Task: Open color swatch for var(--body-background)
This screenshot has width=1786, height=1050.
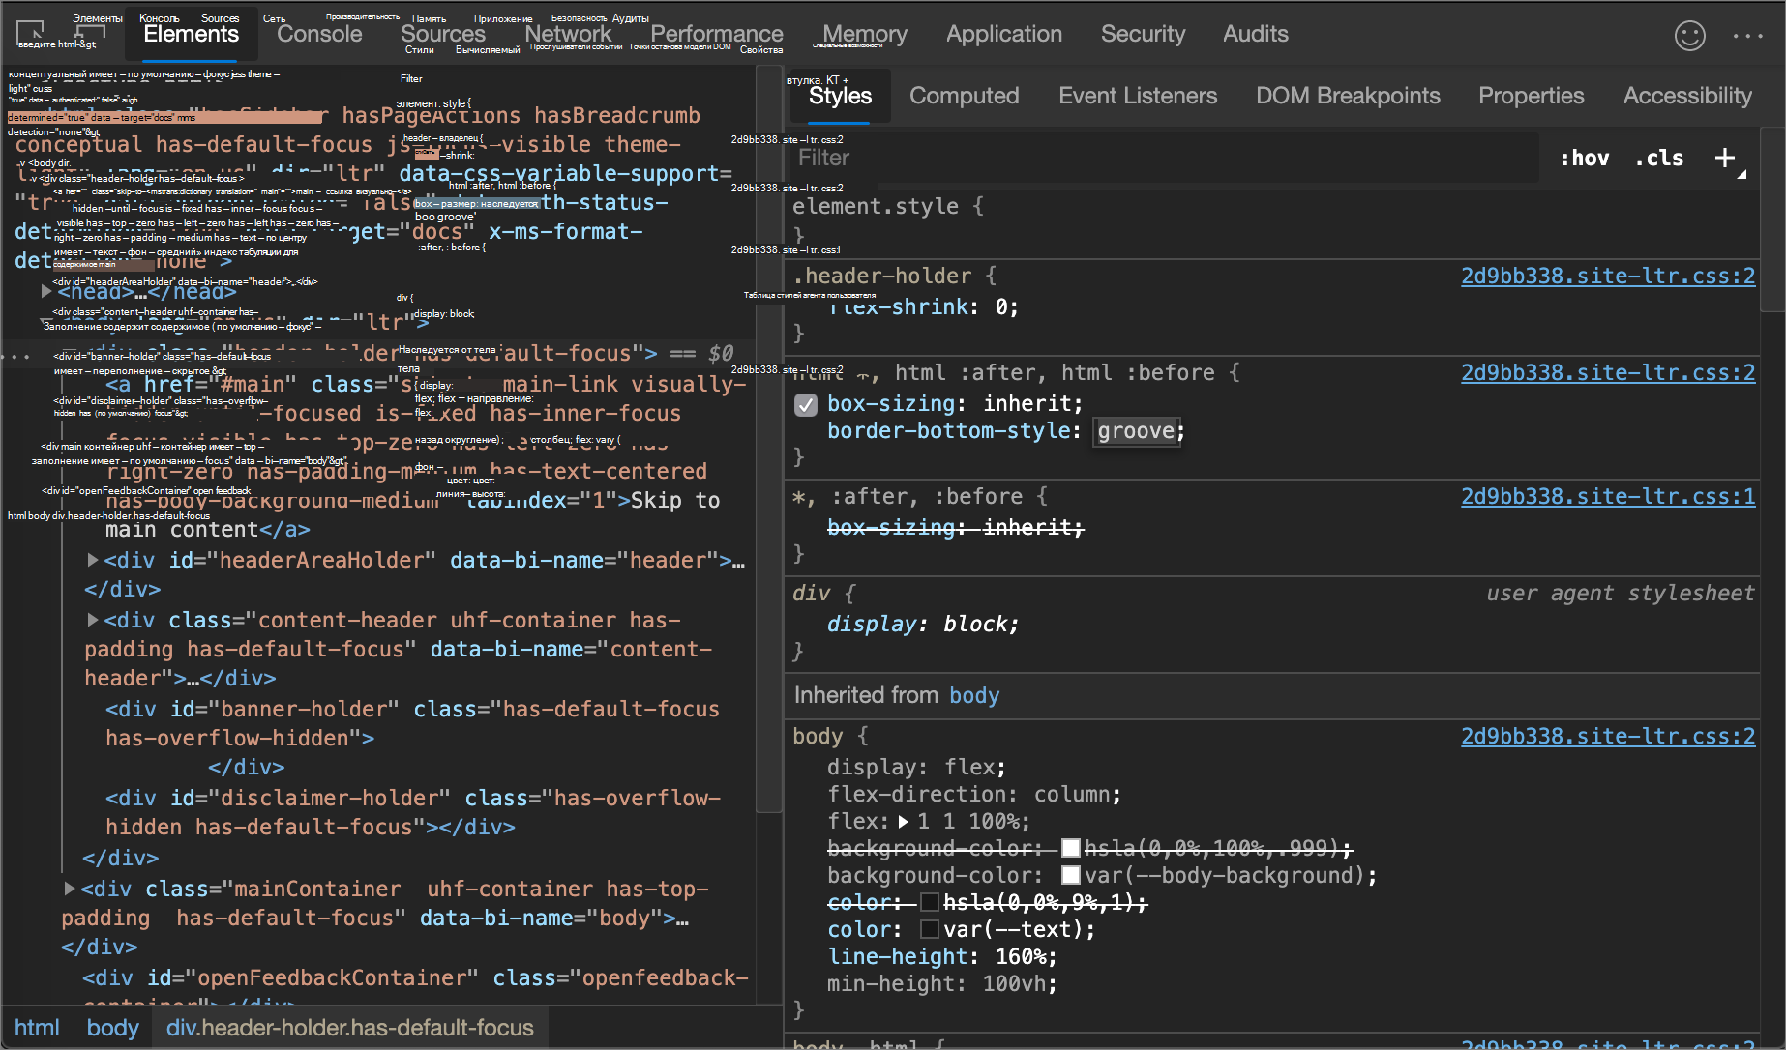Action: tap(1070, 876)
